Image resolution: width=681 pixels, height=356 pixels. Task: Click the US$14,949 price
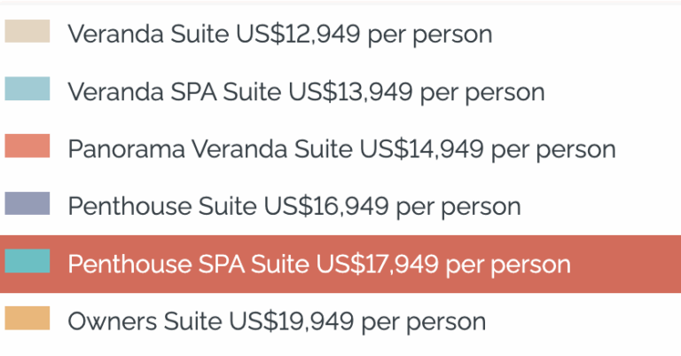tap(421, 149)
